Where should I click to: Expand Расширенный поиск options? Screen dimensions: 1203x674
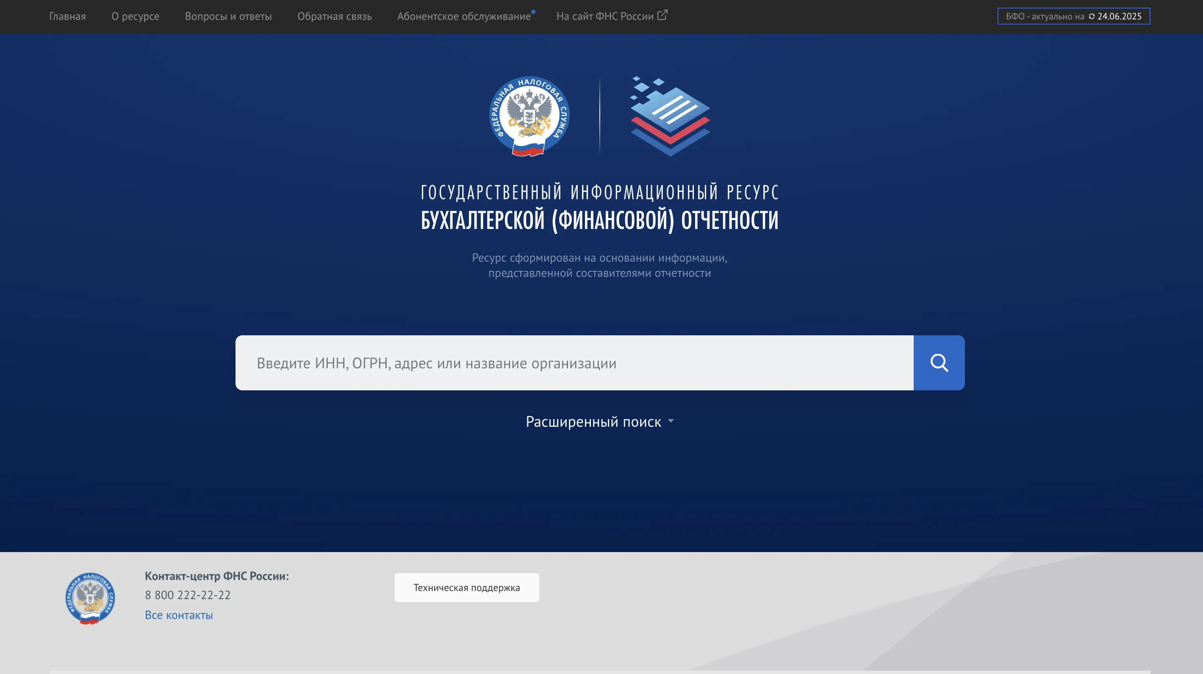pyautogui.click(x=593, y=422)
